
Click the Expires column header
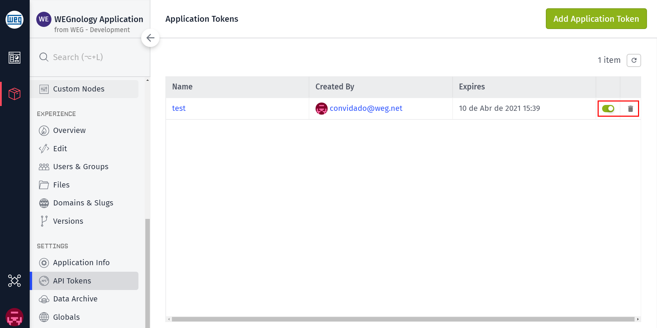(524, 87)
